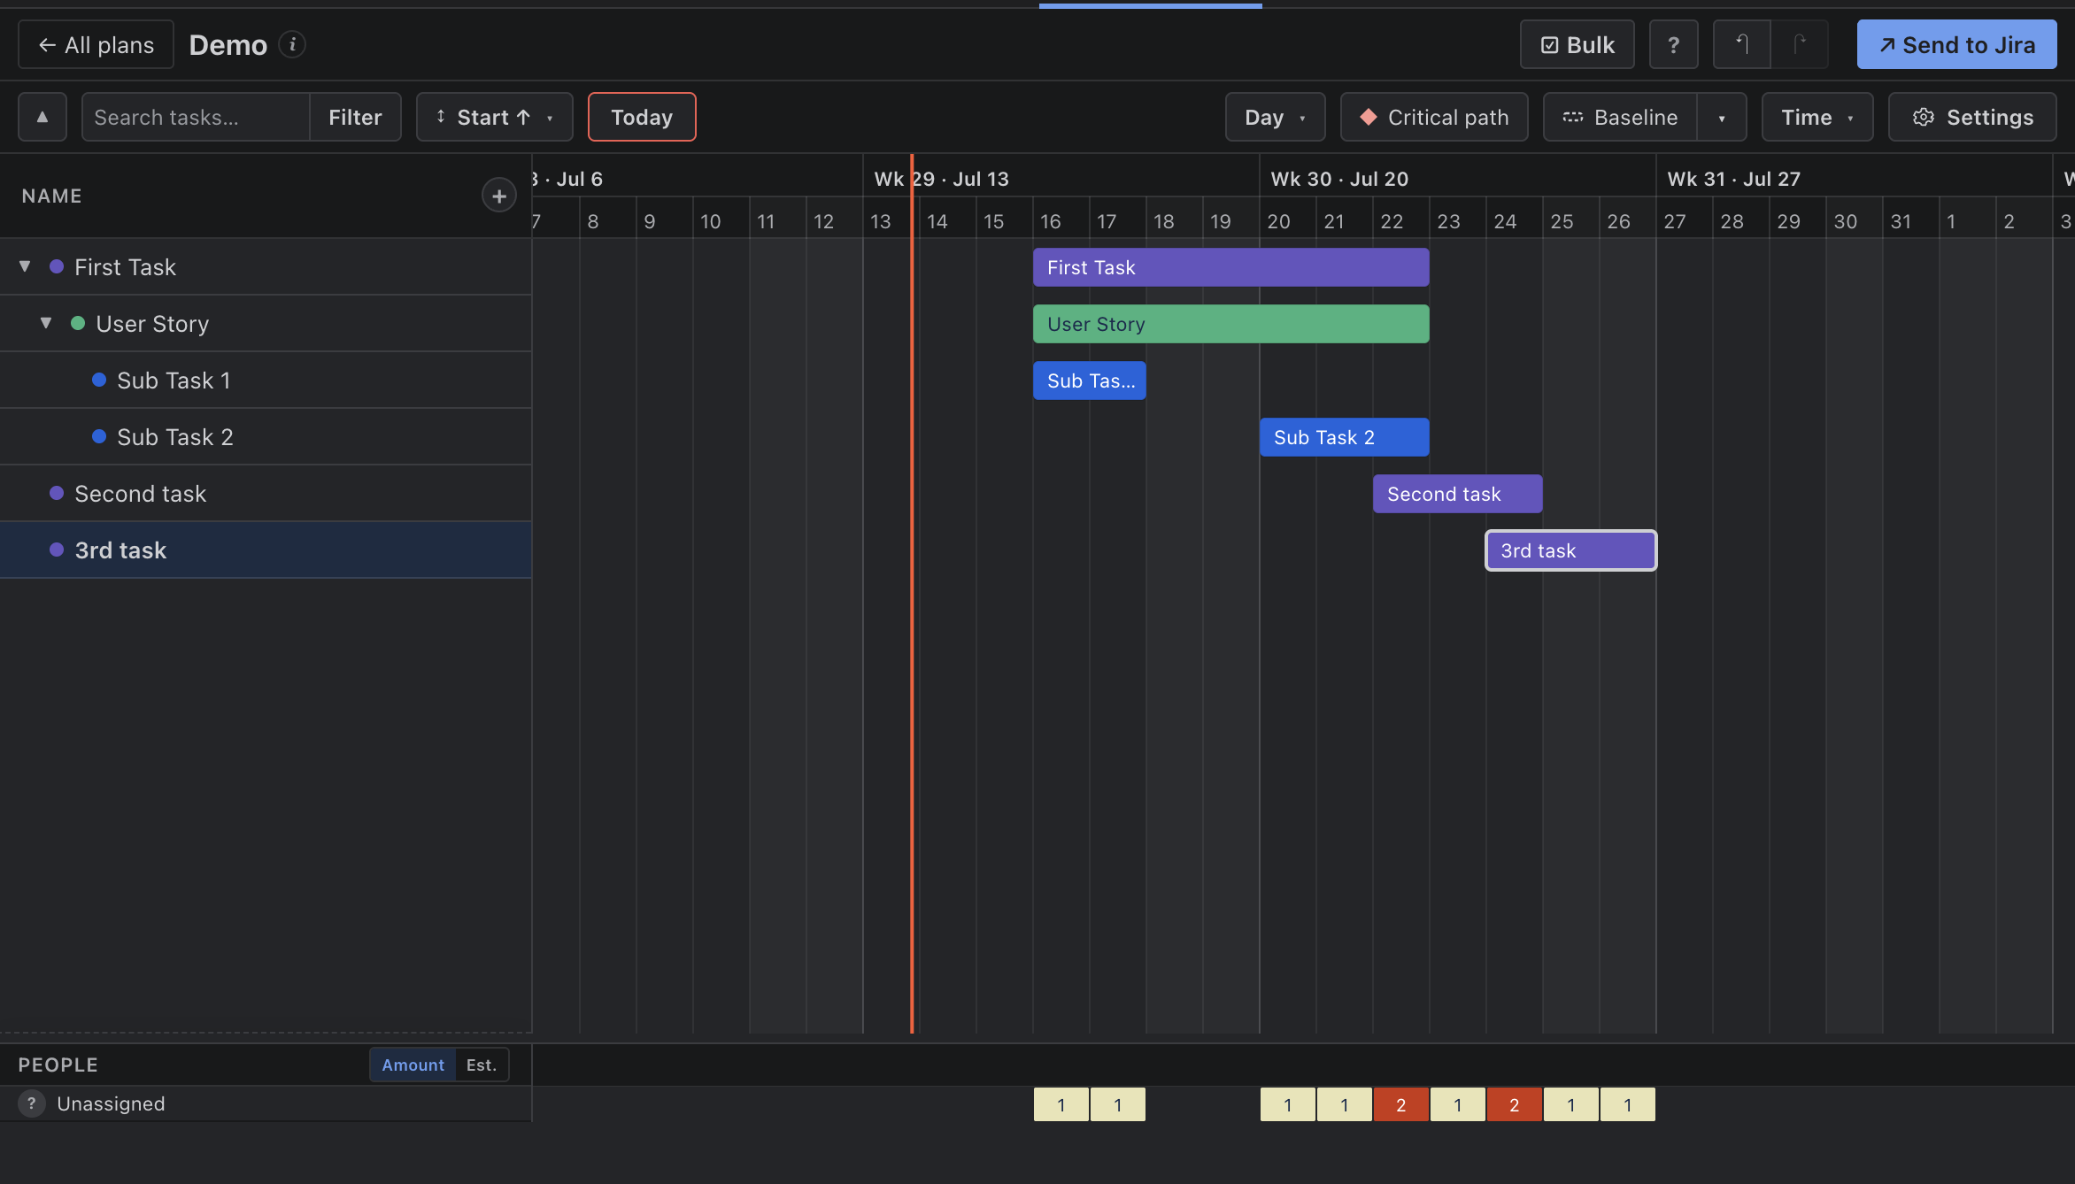Screen dimensions: 2075x1184
Task: Redo the last change
Action: tap(1800, 45)
